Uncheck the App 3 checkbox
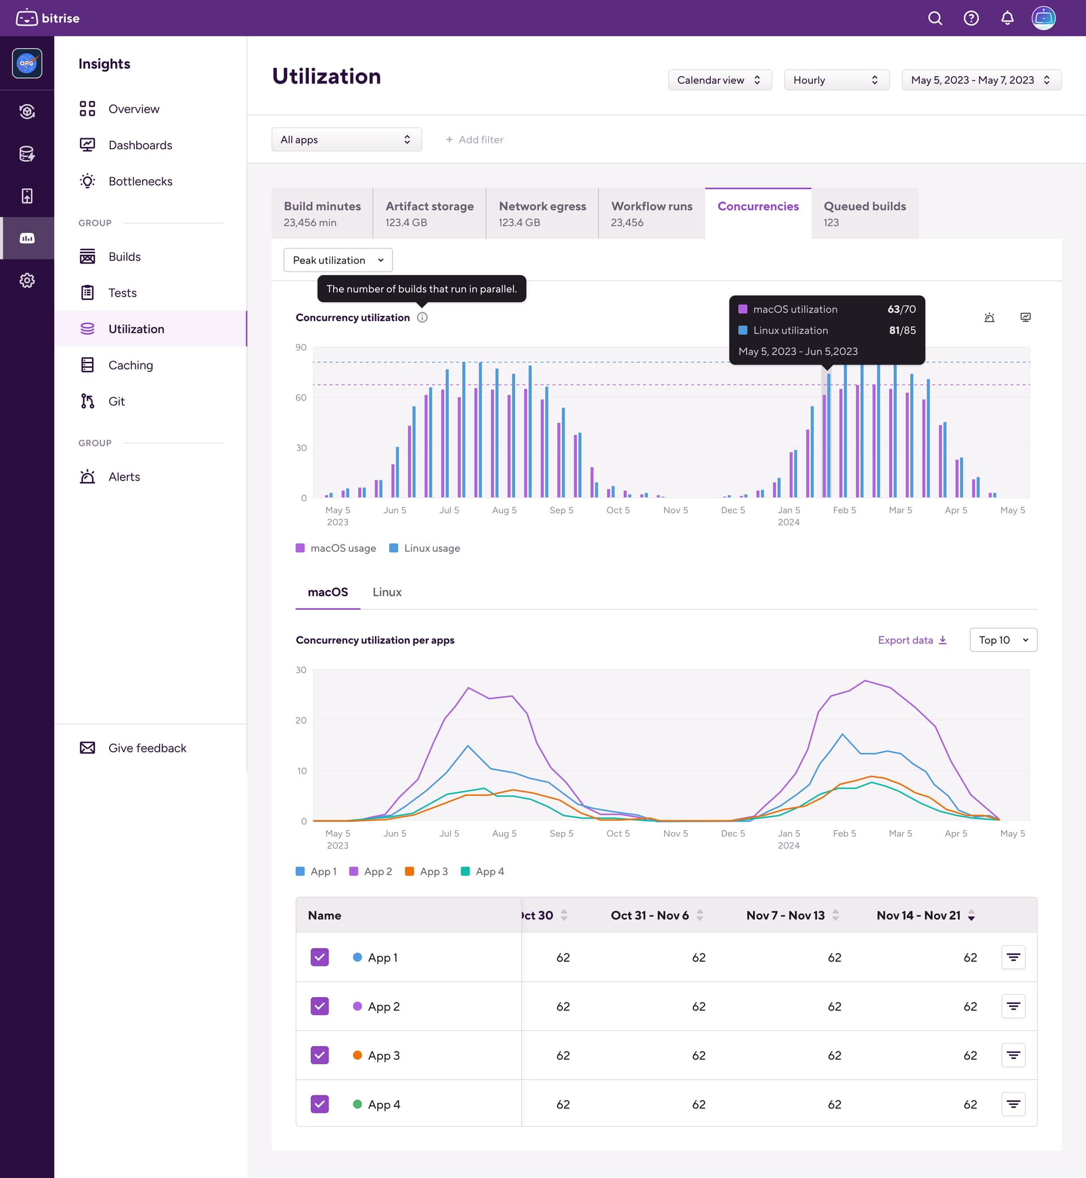Image resolution: width=1086 pixels, height=1178 pixels. (x=319, y=1055)
